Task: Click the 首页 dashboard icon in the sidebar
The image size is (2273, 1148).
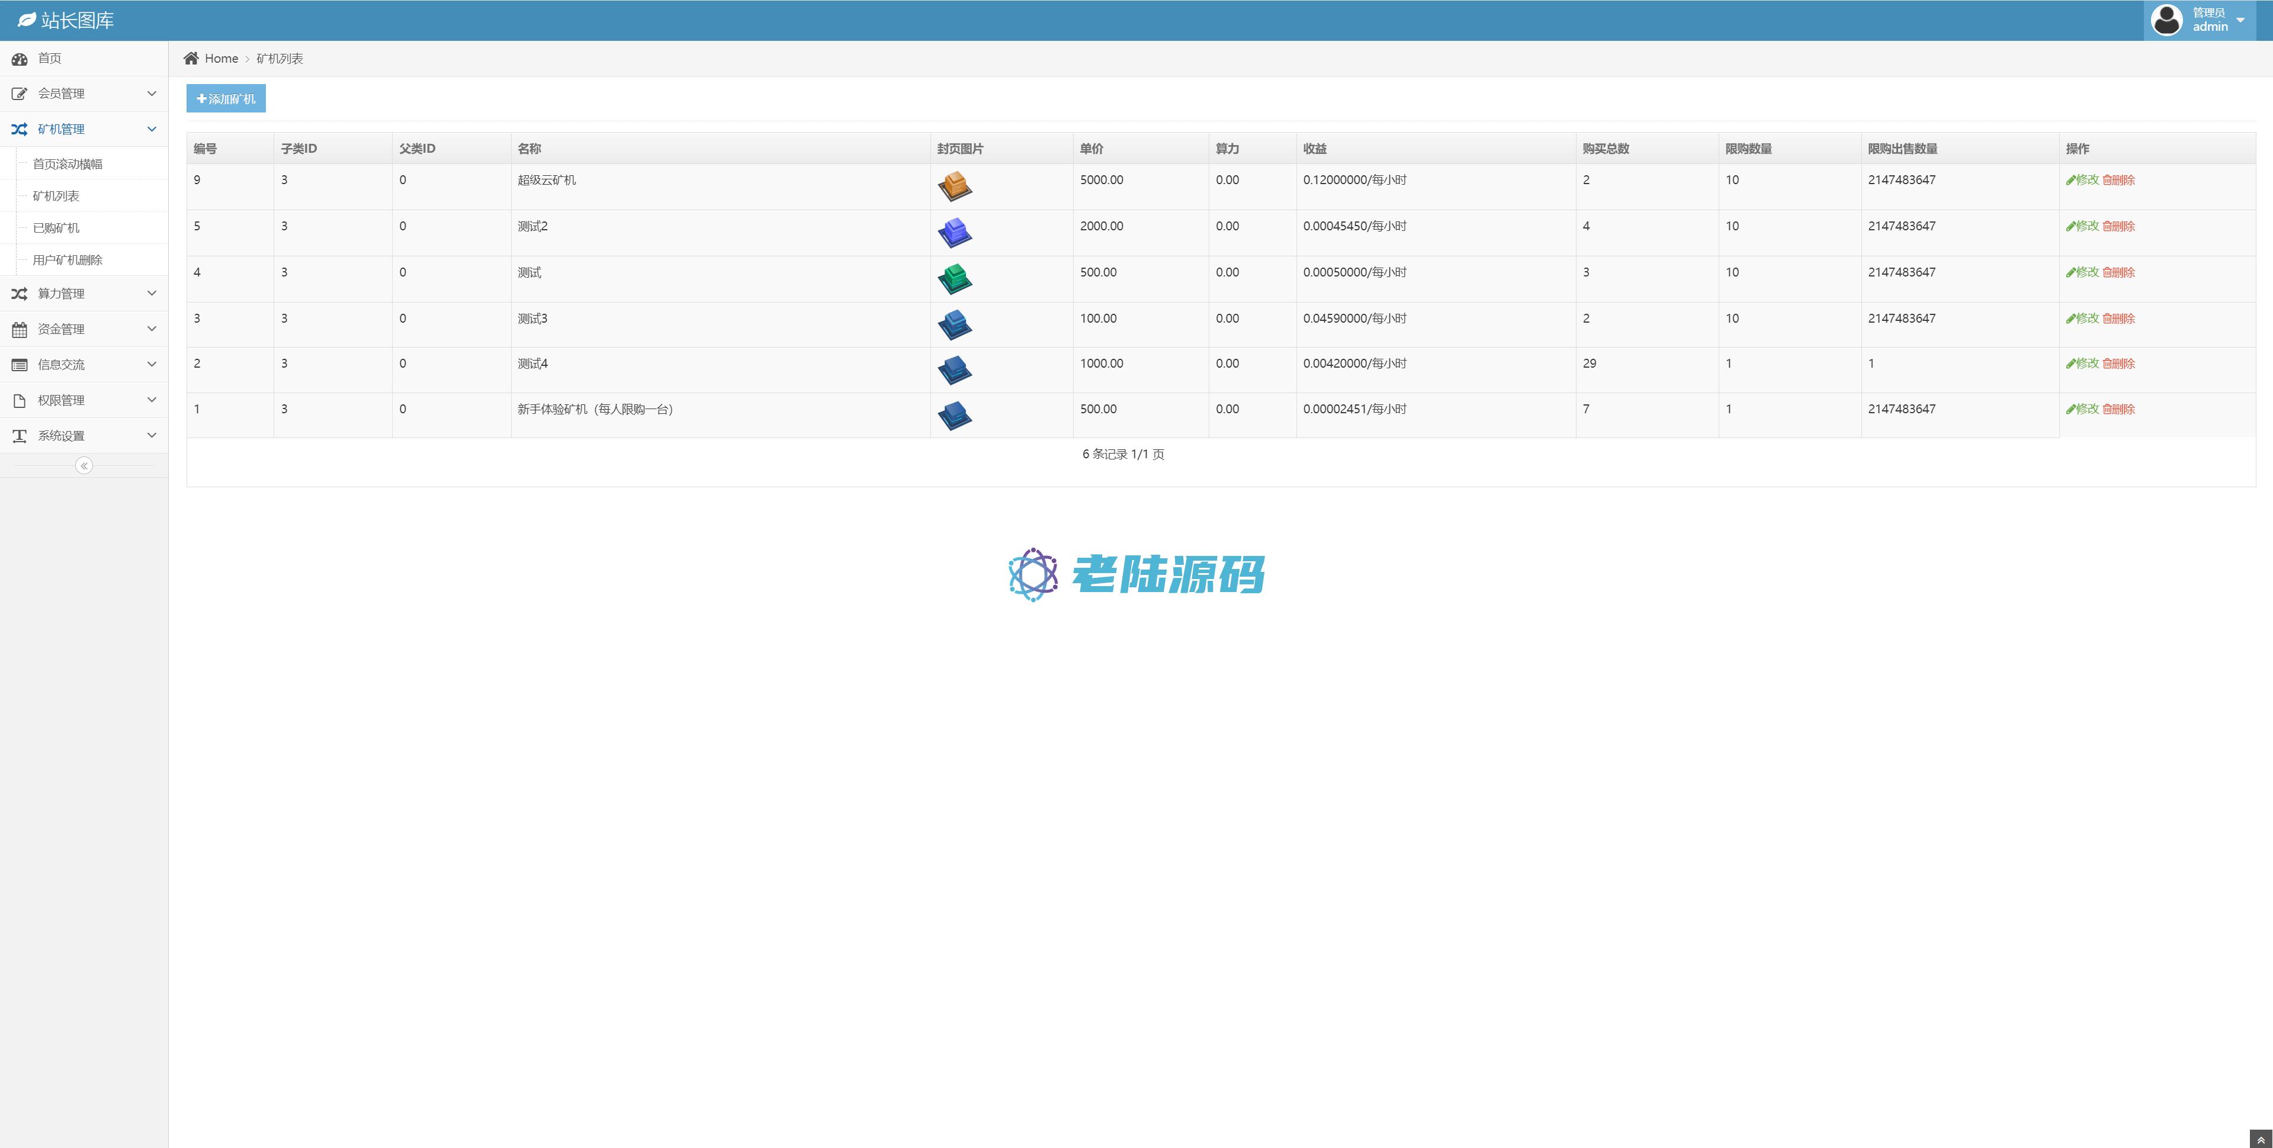Action: (20, 59)
